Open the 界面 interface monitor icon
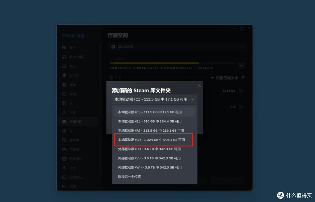Viewport: 315px width, 202px height. click(x=64, y=94)
